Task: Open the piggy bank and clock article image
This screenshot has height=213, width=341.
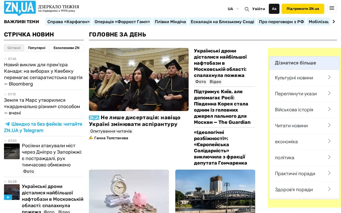Action: click(129, 191)
